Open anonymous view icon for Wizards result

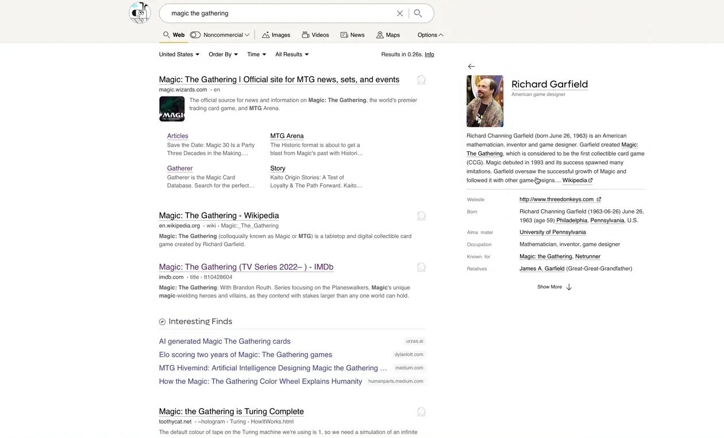click(x=421, y=80)
